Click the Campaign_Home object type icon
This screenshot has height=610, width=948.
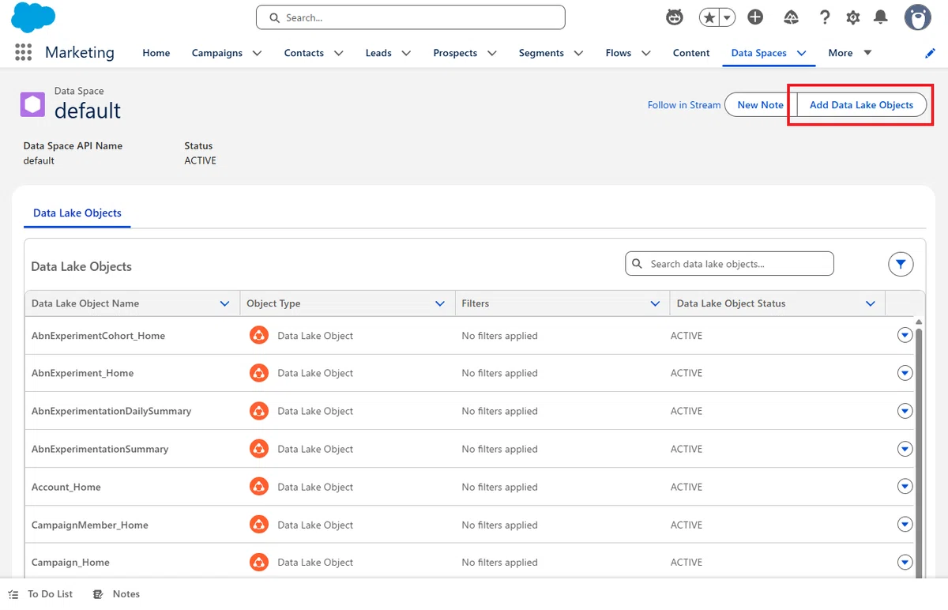pos(258,563)
